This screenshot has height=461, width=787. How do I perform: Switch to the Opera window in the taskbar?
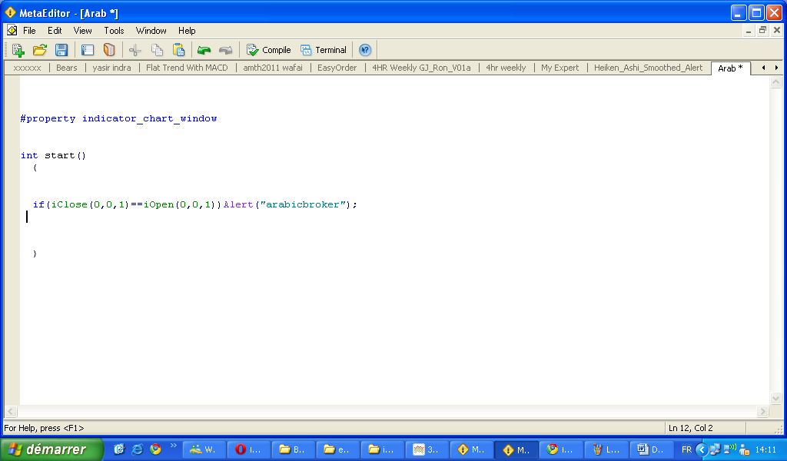[x=249, y=449]
